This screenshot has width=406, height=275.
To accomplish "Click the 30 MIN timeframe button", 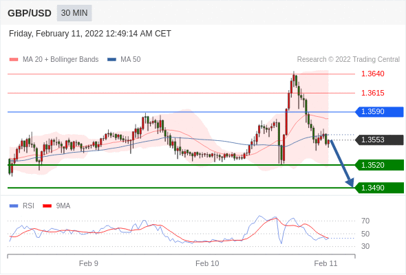I will pyautogui.click(x=74, y=13).
